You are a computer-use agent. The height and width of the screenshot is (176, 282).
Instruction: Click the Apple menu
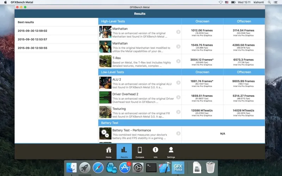click(x=5, y=2)
